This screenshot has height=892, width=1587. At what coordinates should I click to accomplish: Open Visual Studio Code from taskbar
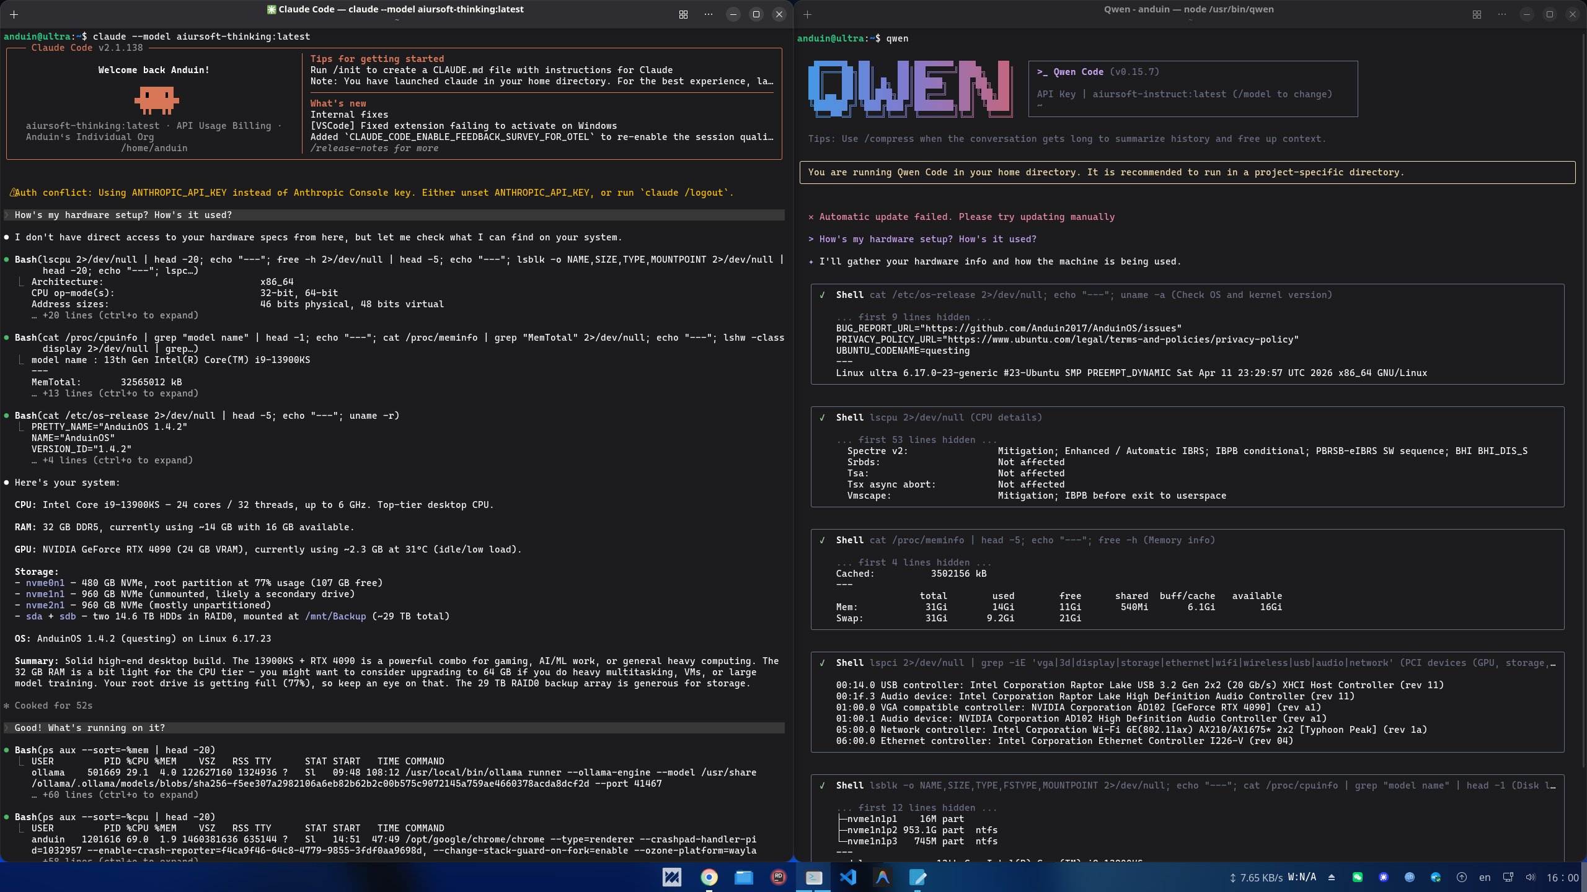[847, 877]
